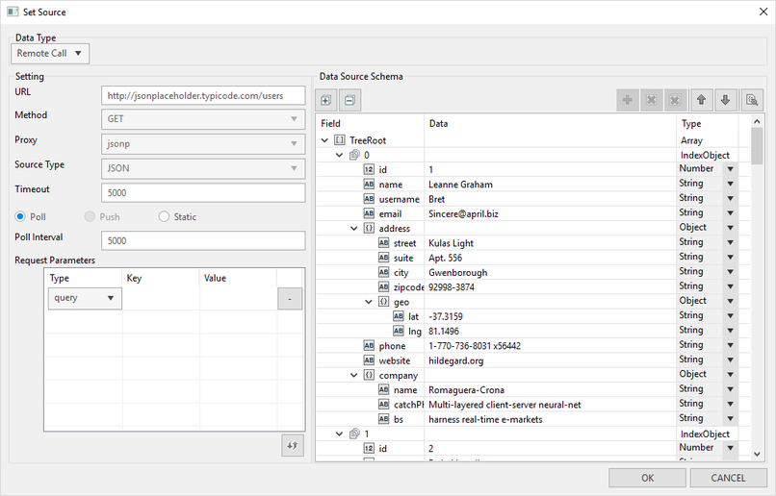Click the OK button
Viewport: 776px width, 496px height.
[x=647, y=478]
